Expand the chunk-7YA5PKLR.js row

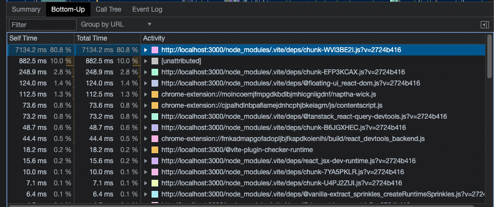(x=145, y=172)
